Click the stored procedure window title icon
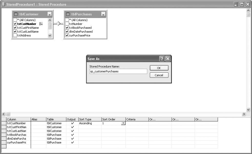This screenshot has width=252, height=154. (3, 4)
